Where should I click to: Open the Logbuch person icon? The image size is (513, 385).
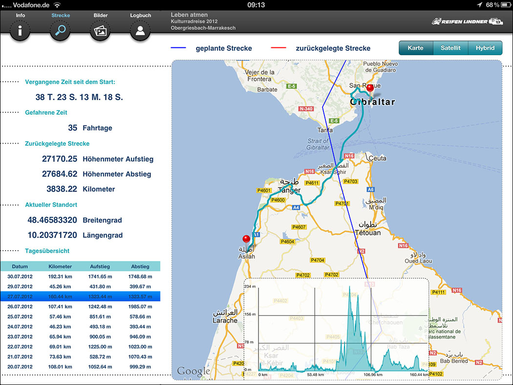140,31
